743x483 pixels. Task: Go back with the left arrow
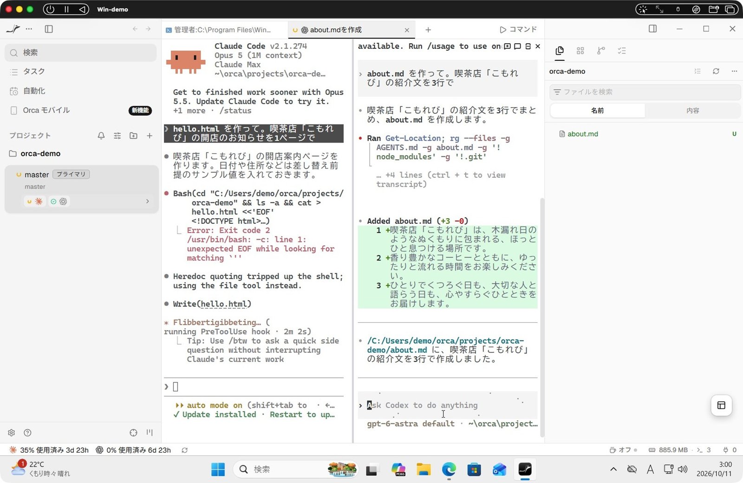point(135,29)
